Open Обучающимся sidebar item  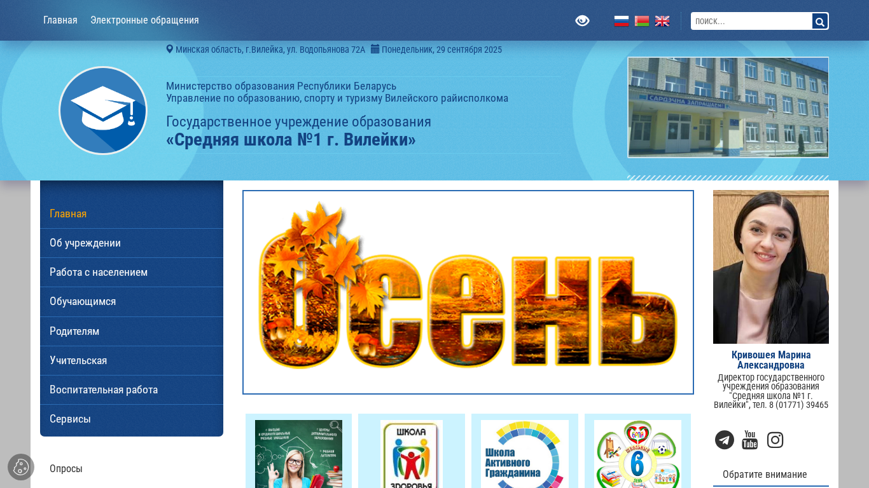(x=132, y=301)
